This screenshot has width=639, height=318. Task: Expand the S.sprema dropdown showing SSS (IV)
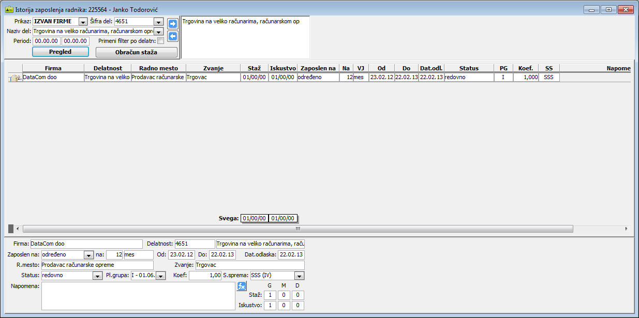(300, 276)
